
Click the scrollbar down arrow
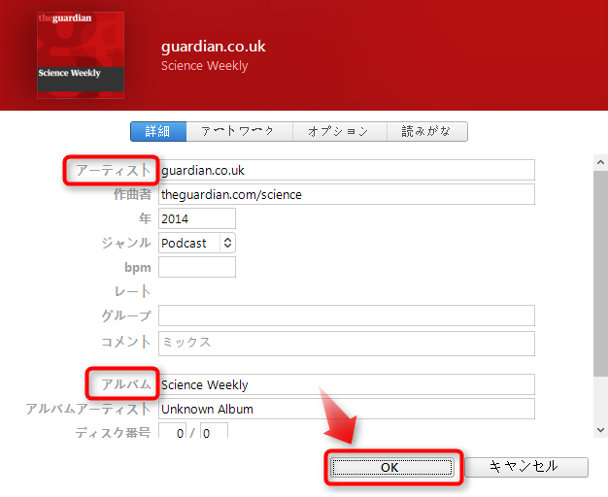click(x=600, y=430)
